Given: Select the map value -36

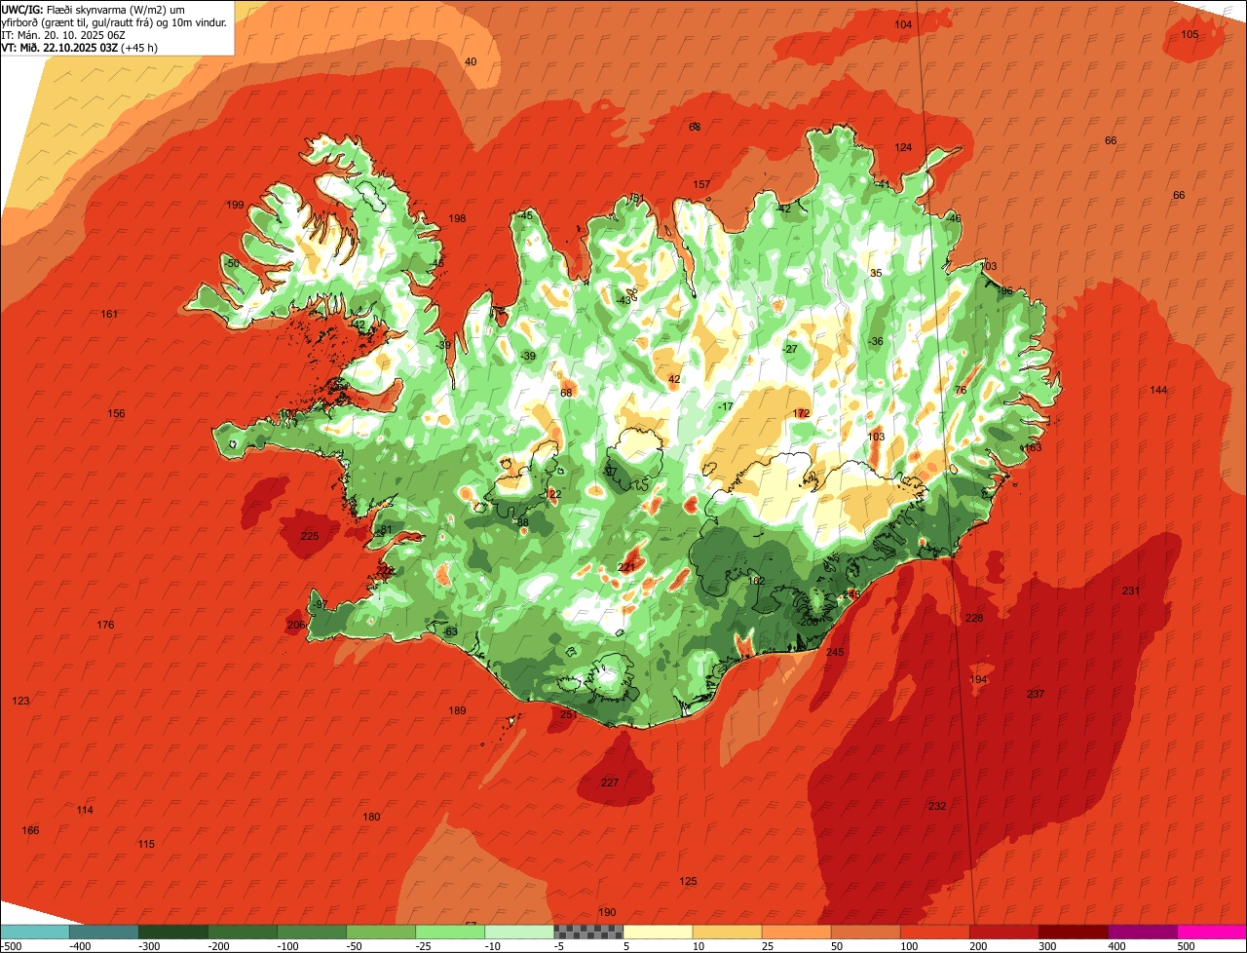Looking at the screenshot, I should [876, 341].
